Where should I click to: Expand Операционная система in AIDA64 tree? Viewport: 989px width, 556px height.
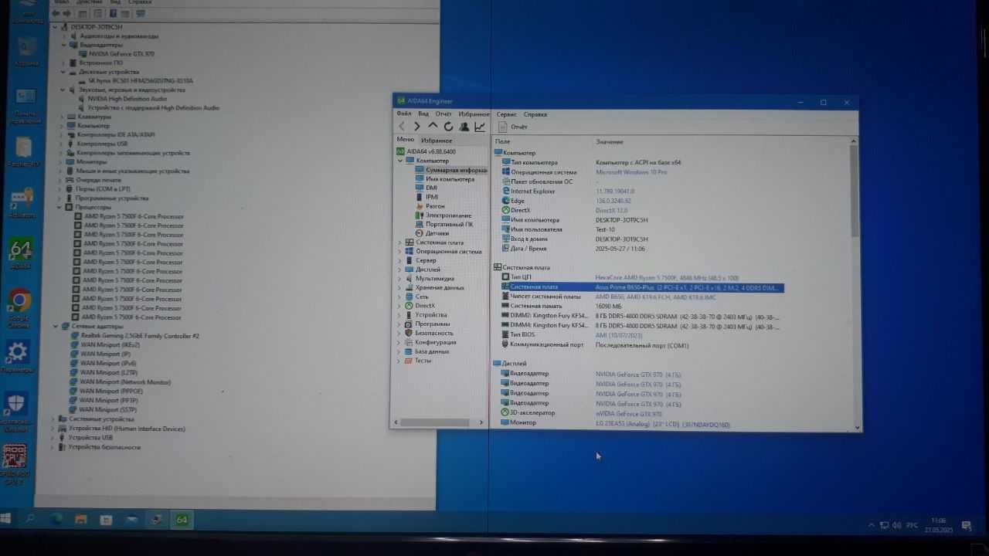coord(400,252)
